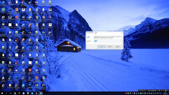Screen dimensions: 169x95
Task: Open the UltraISO desktop shortcut
Action: click(3, 18)
